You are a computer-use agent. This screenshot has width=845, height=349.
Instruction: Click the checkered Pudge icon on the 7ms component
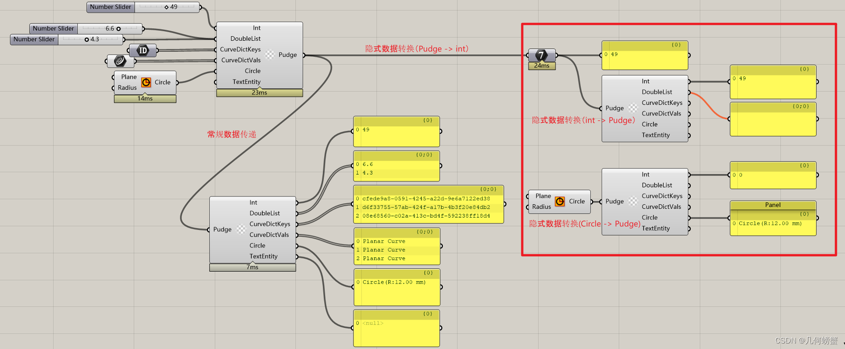[x=241, y=229]
